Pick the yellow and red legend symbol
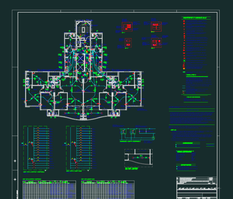233x199 pixels. 184,68
